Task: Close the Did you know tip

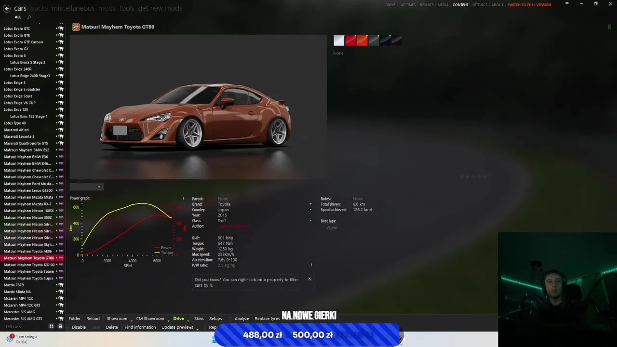Action: (x=309, y=279)
